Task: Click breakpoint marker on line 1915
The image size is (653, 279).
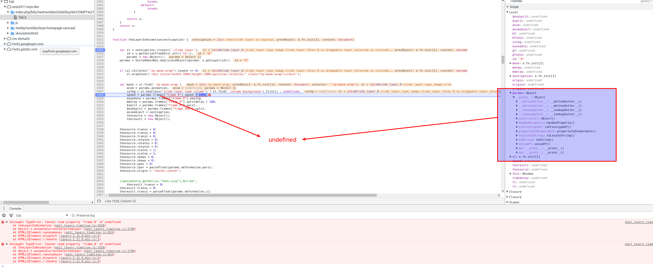Action: click(x=100, y=50)
